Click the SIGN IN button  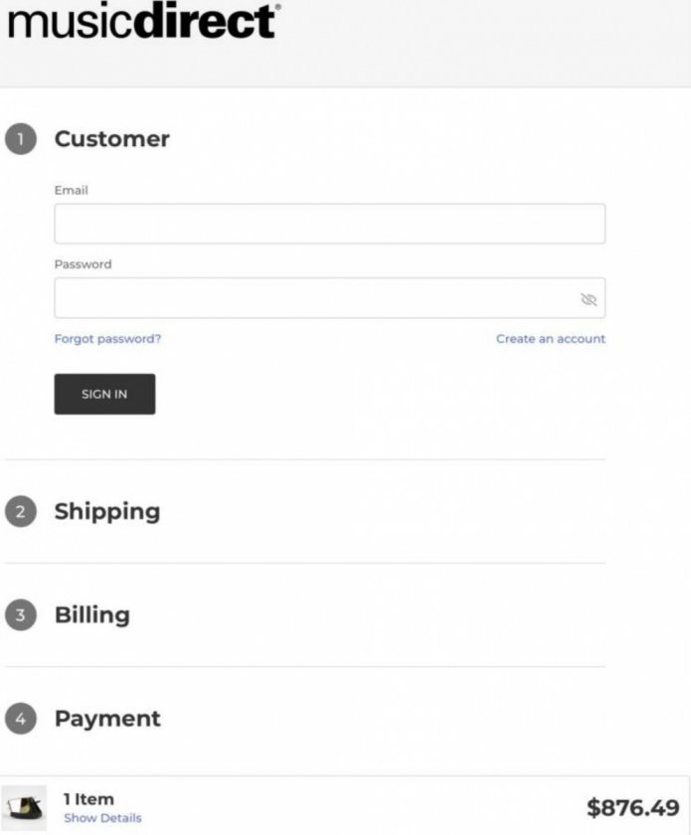(x=105, y=394)
